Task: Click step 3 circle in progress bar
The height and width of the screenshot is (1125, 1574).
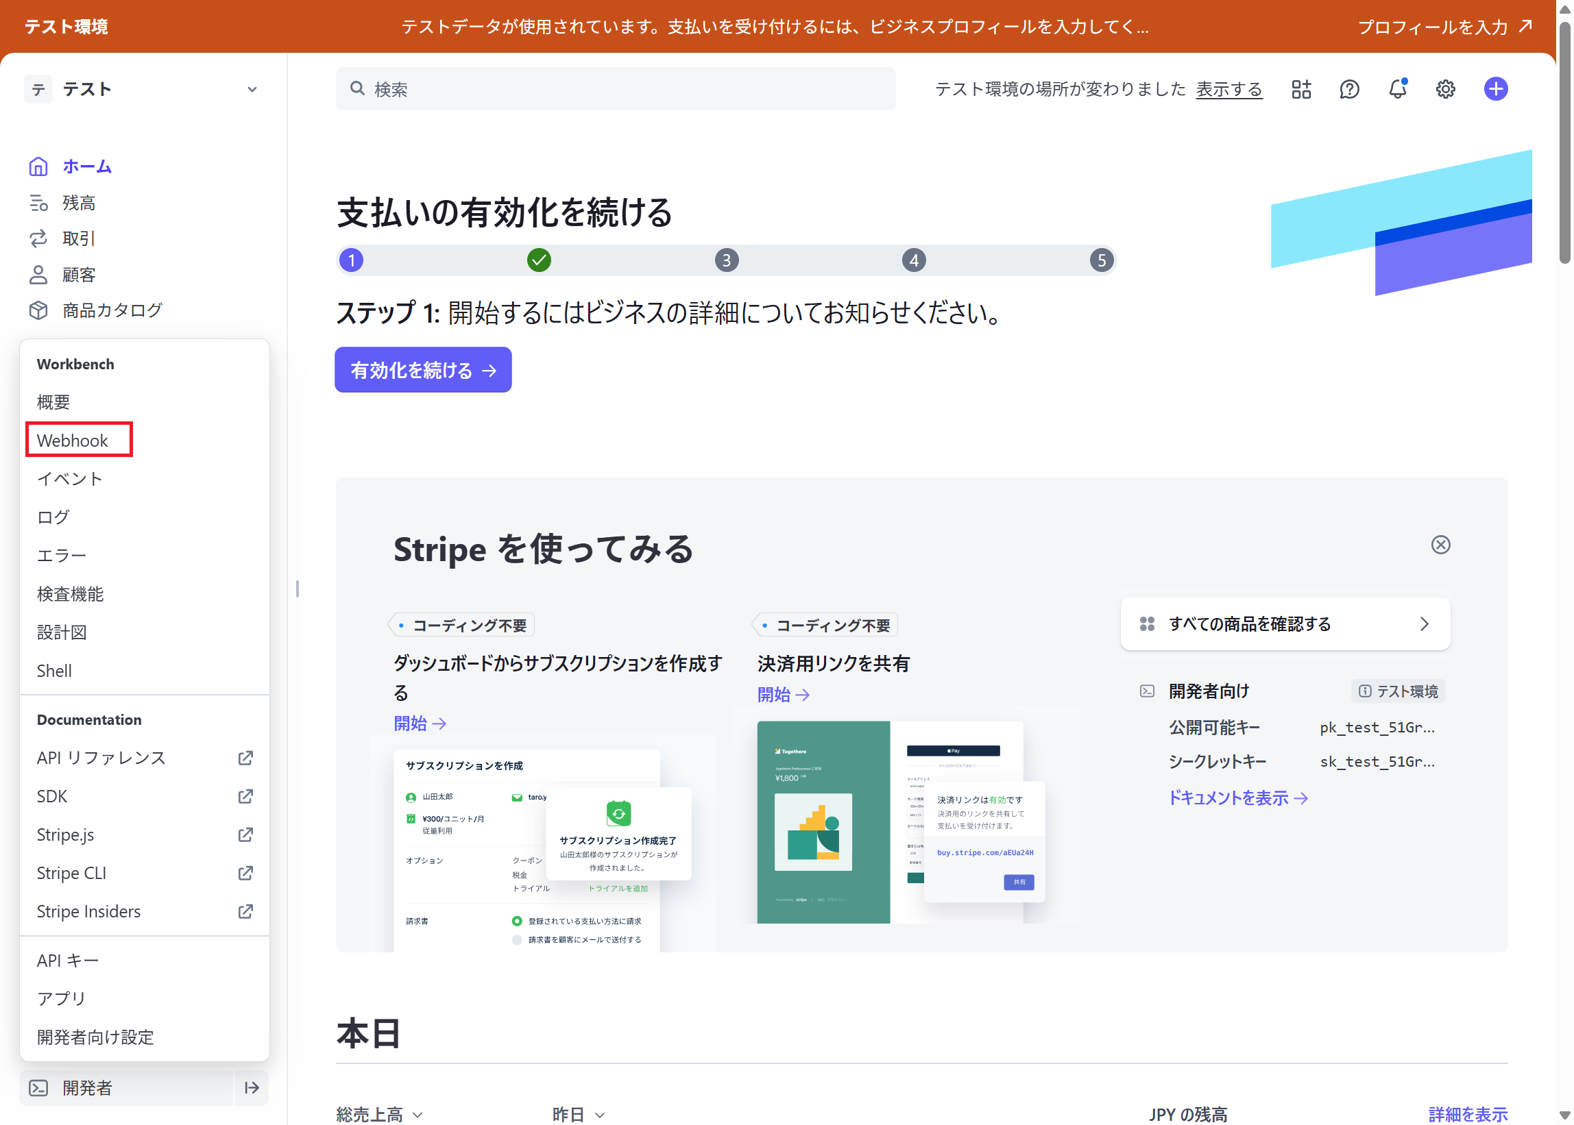Action: 727,260
